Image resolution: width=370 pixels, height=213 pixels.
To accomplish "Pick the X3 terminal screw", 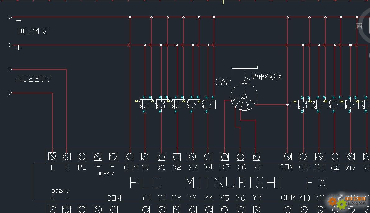I will (193, 156).
